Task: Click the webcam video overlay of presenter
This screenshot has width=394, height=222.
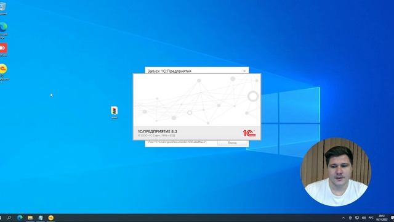Action: click(336, 172)
